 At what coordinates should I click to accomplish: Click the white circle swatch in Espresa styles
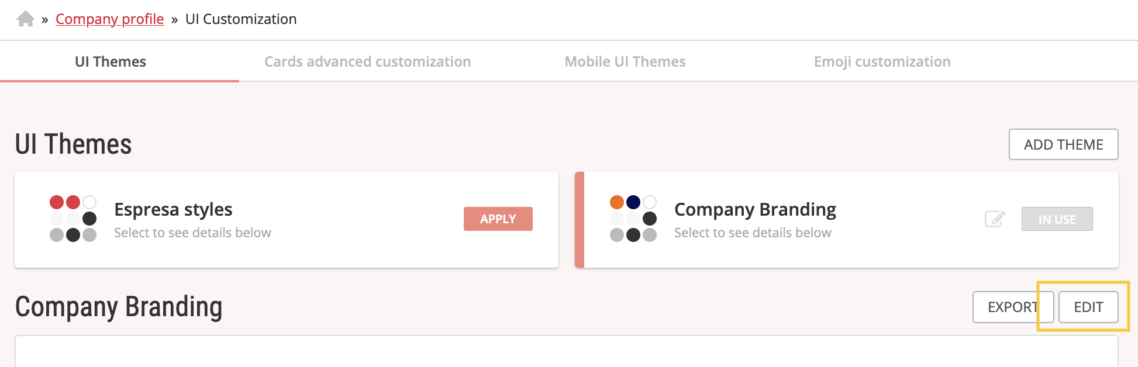pos(89,202)
